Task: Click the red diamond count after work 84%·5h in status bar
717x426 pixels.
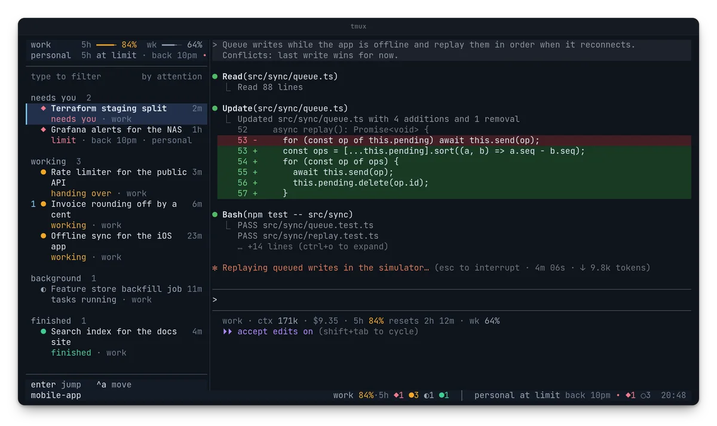Action: (x=399, y=396)
